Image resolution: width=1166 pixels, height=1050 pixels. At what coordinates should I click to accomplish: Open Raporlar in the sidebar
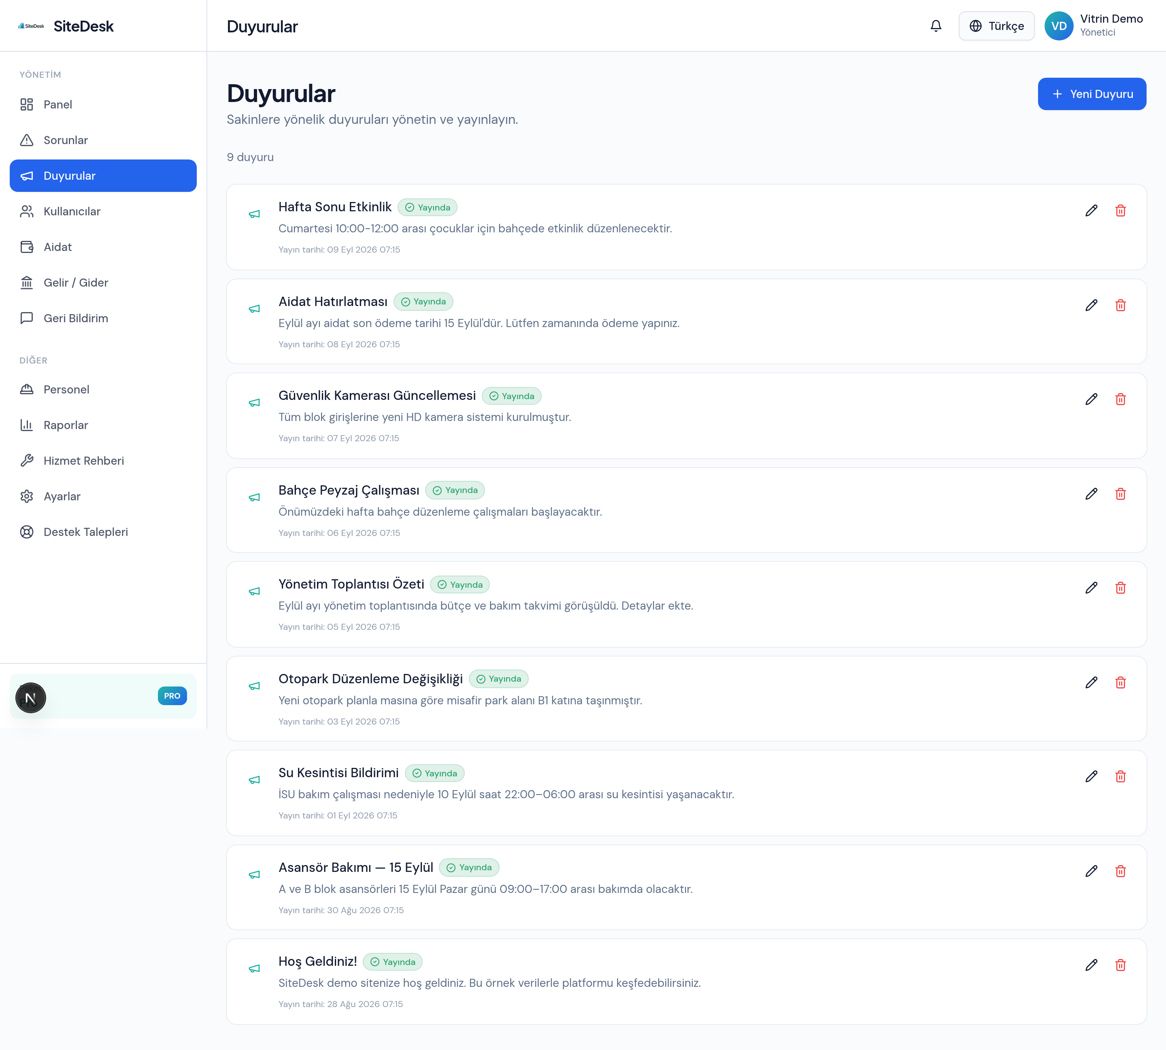(x=103, y=425)
